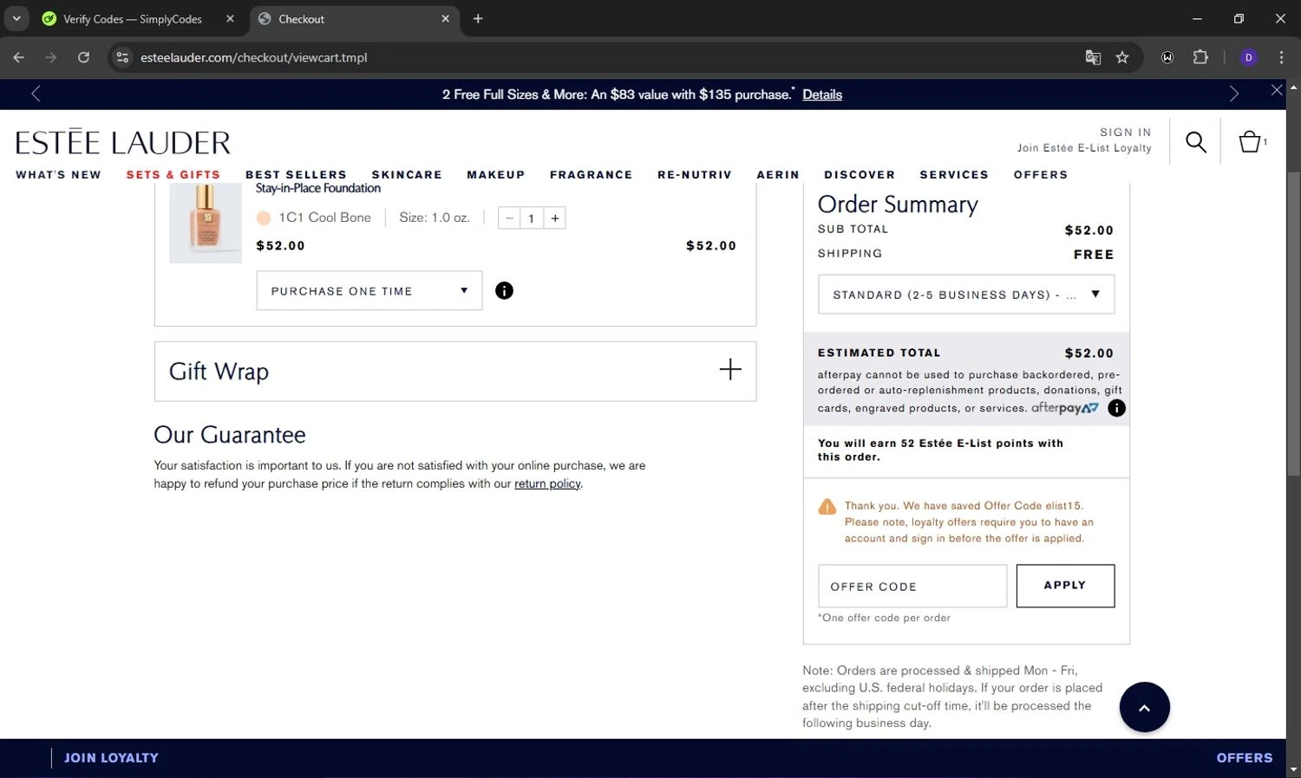The height and width of the screenshot is (778, 1301).
Task: Click the foundation product thumbnail
Action: pos(206,223)
